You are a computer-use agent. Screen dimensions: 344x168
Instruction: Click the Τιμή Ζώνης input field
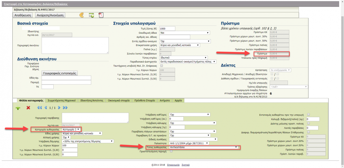pos(167,29)
